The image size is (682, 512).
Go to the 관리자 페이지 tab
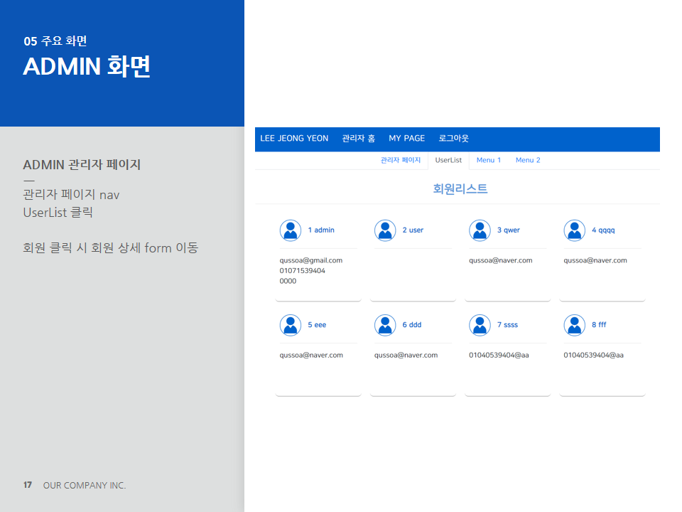pos(401,160)
